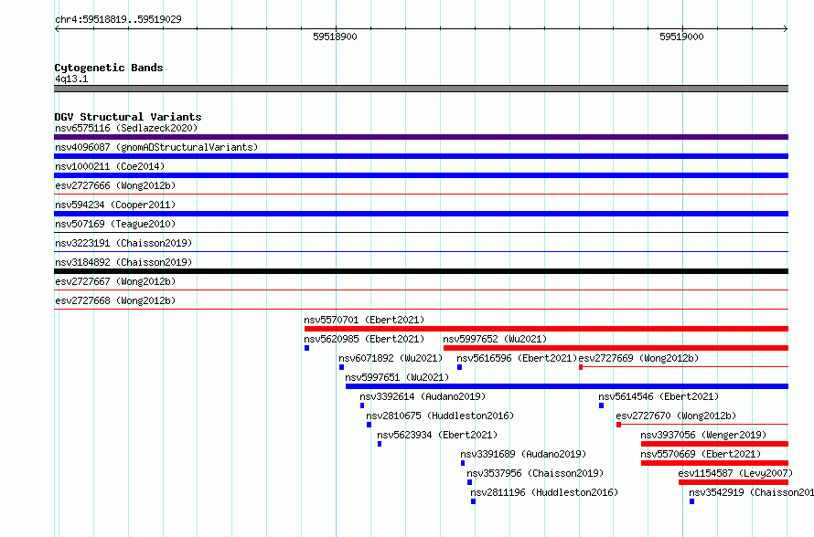The height and width of the screenshot is (537, 814).
Task: Select the purple nsv6575116 variant bar
Action: pos(421,137)
